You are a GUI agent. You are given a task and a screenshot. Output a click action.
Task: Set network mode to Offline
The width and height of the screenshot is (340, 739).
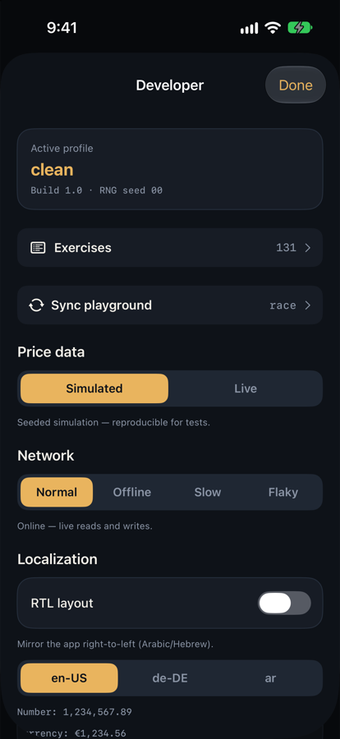tap(132, 493)
